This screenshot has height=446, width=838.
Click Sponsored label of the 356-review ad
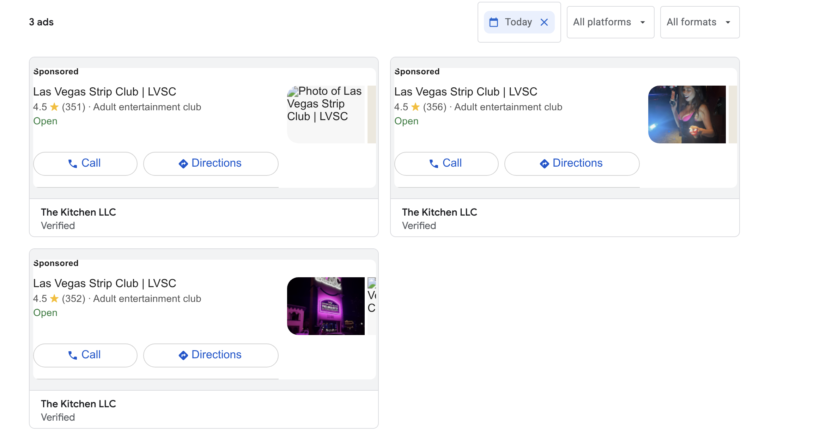pyautogui.click(x=417, y=72)
